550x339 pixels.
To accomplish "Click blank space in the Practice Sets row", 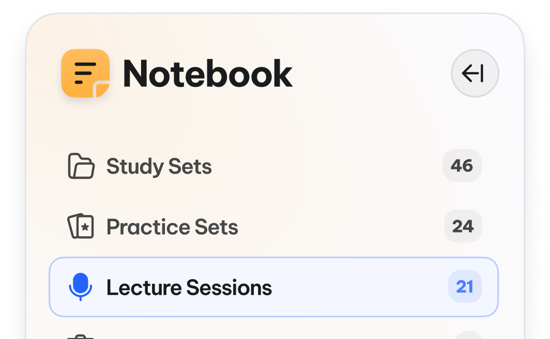I will click(x=340, y=226).
